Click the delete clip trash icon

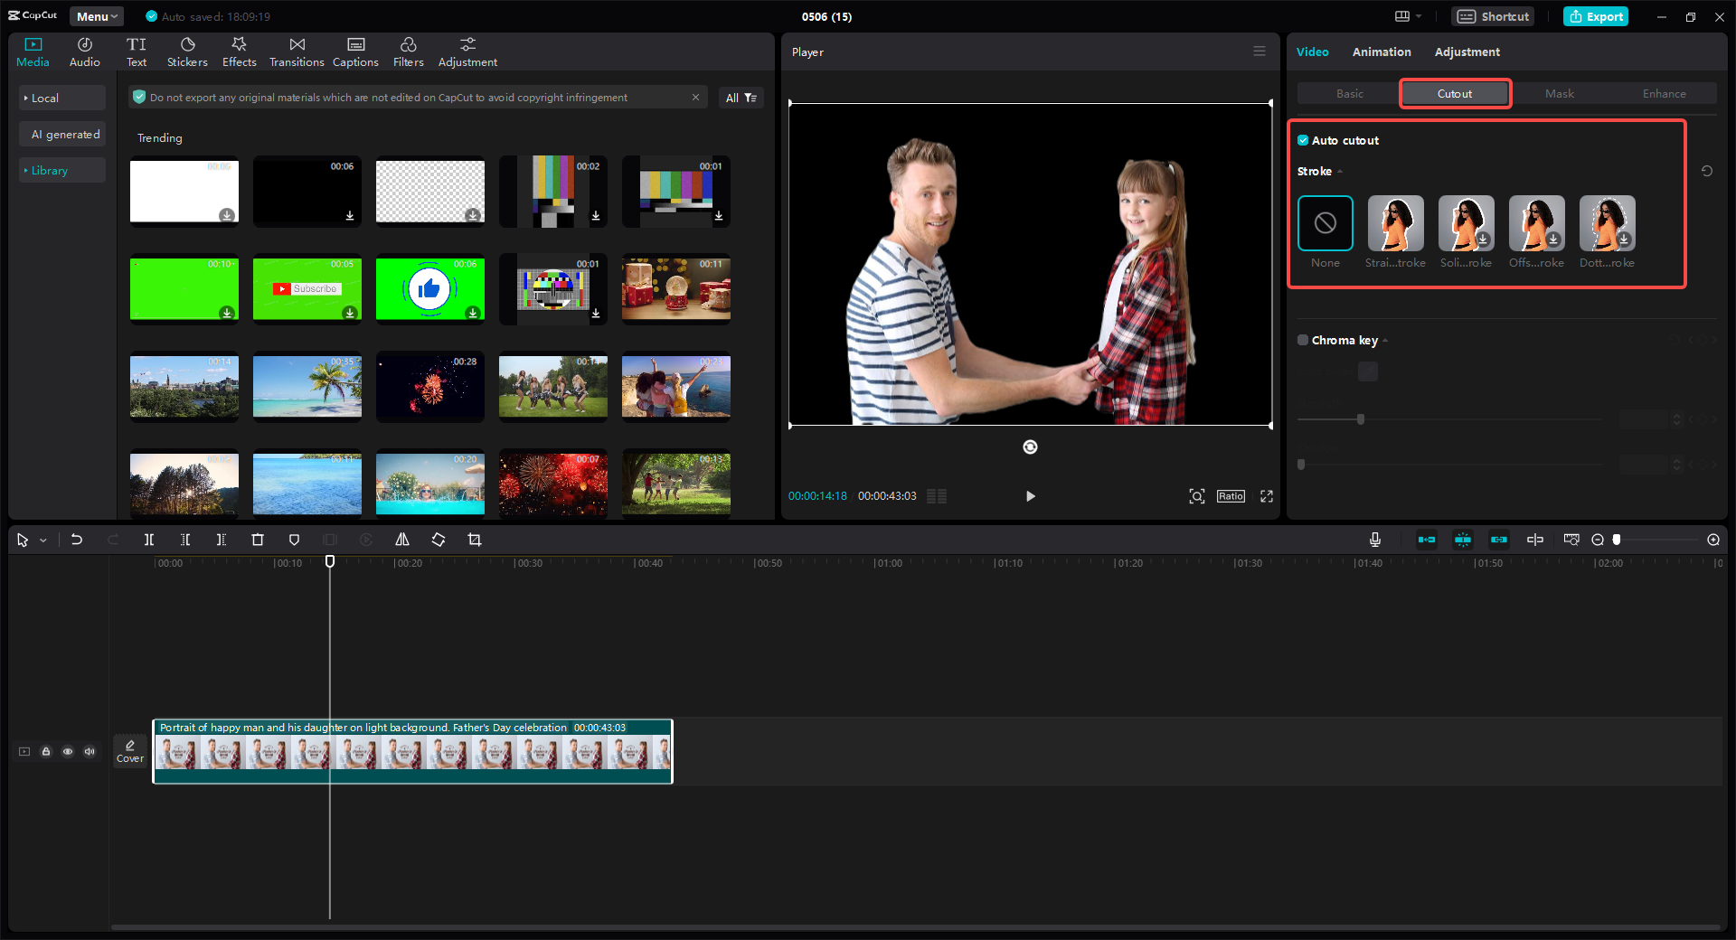pyautogui.click(x=258, y=540)
